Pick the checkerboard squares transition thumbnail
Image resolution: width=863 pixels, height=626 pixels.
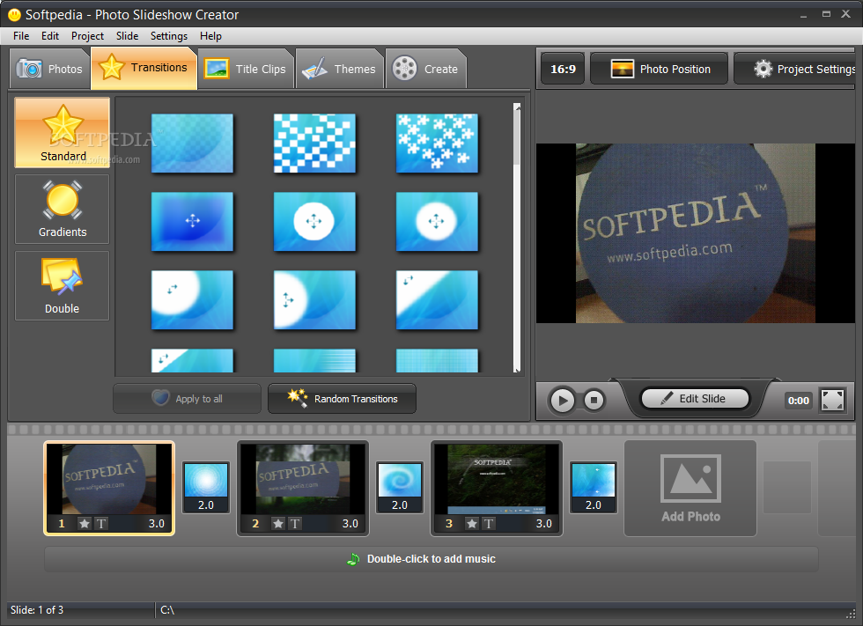point(315,143)
